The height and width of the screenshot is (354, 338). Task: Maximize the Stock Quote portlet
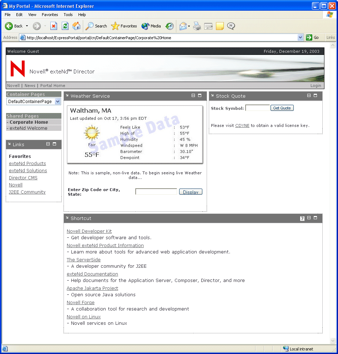click(316, 96)
